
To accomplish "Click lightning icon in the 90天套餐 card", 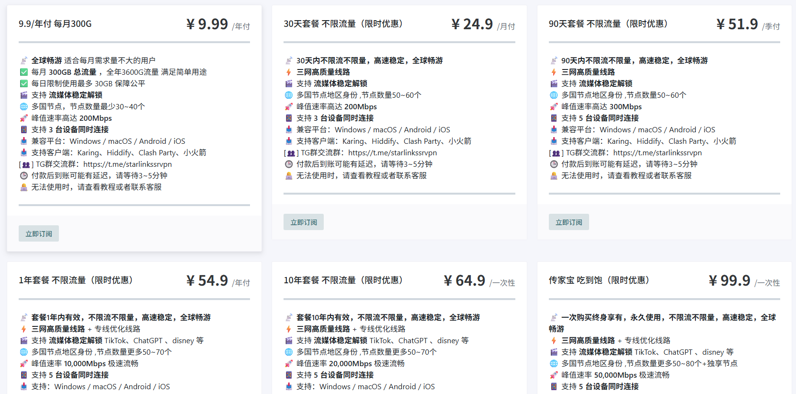I will point(554,72).
